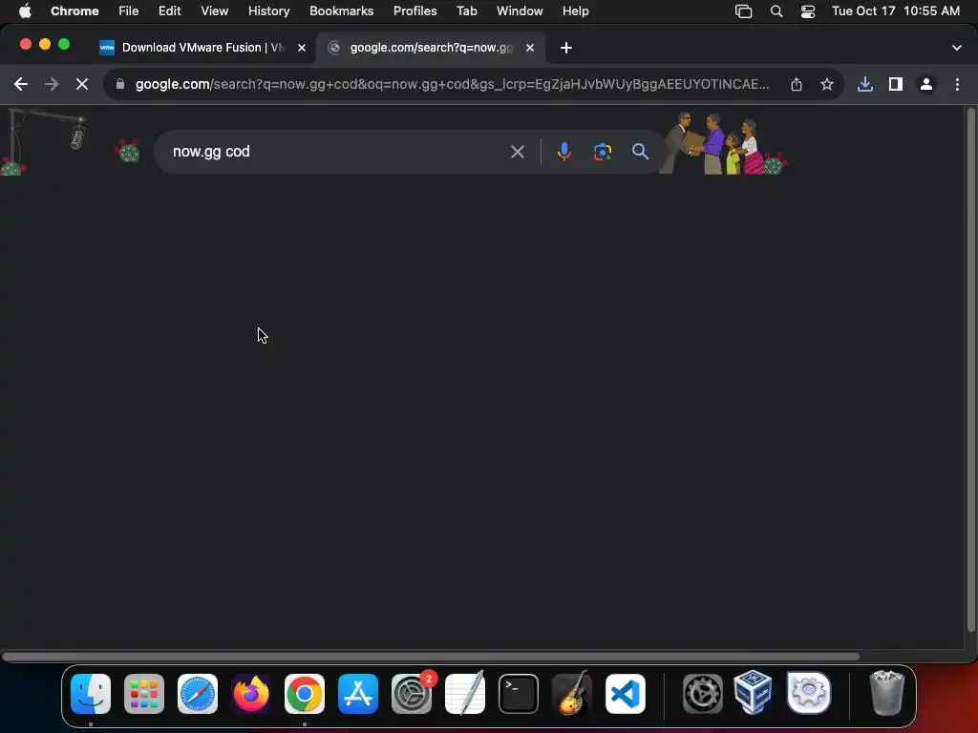Open Finder from the Dock
This screenshot has width=978, height=733.
(91, 694)
